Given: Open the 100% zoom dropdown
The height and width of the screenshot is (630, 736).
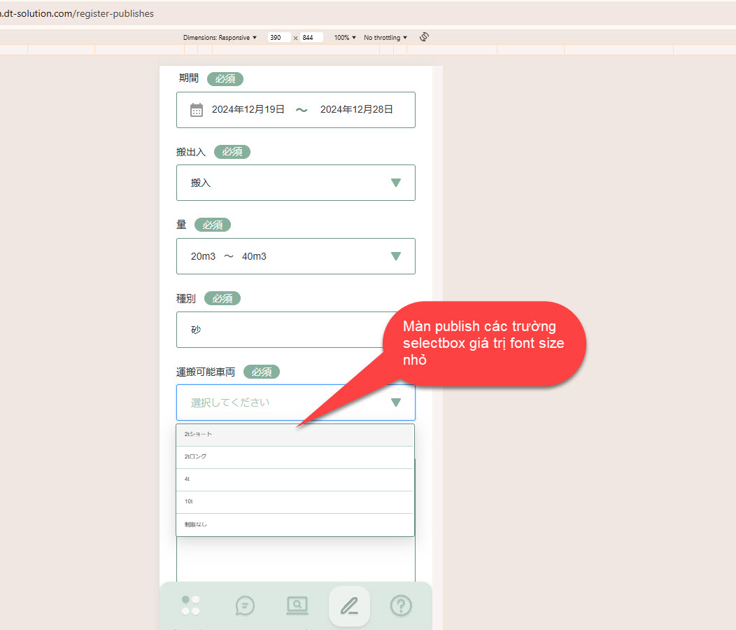Looking at the screenshot, I should [x=345, y=38].
